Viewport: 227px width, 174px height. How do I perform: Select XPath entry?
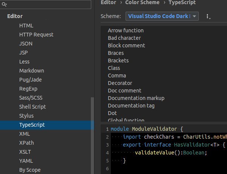[26, 143]
